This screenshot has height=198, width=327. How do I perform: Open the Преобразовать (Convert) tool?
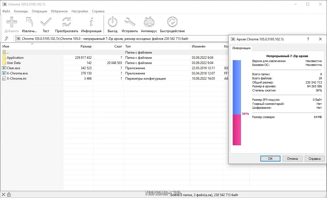point(66,22)
